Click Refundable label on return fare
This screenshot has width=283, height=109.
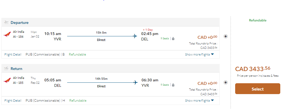click(x=78, y=101)
